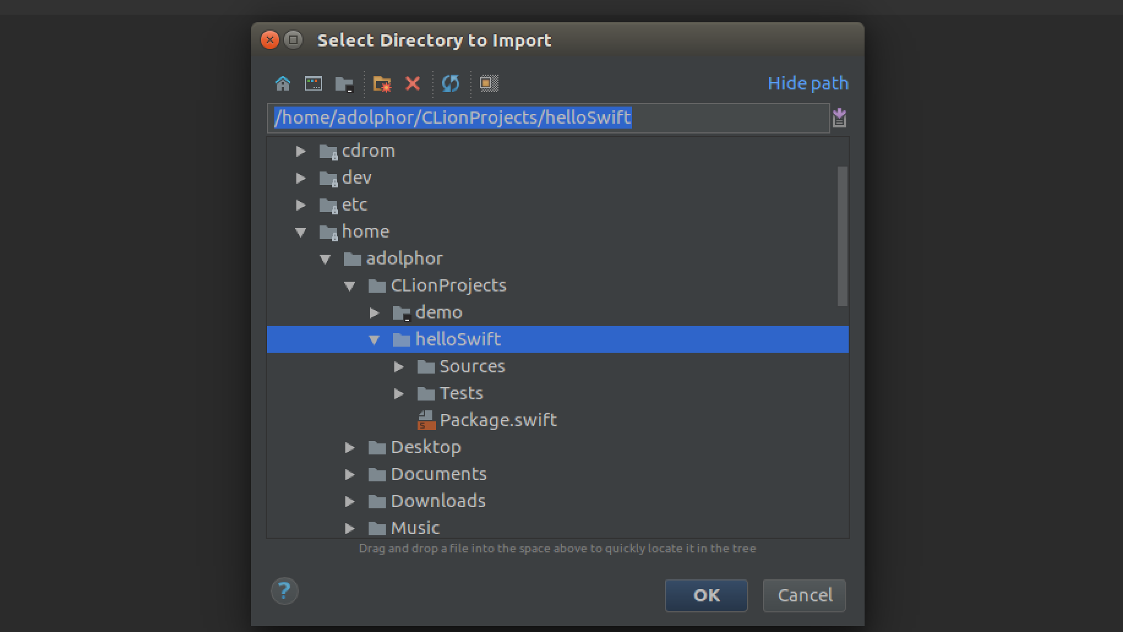Expand the demo folder
Image resolution: width=1123 pixels, height=632 pixels.
pyautogui.click(x=374, y=312)
